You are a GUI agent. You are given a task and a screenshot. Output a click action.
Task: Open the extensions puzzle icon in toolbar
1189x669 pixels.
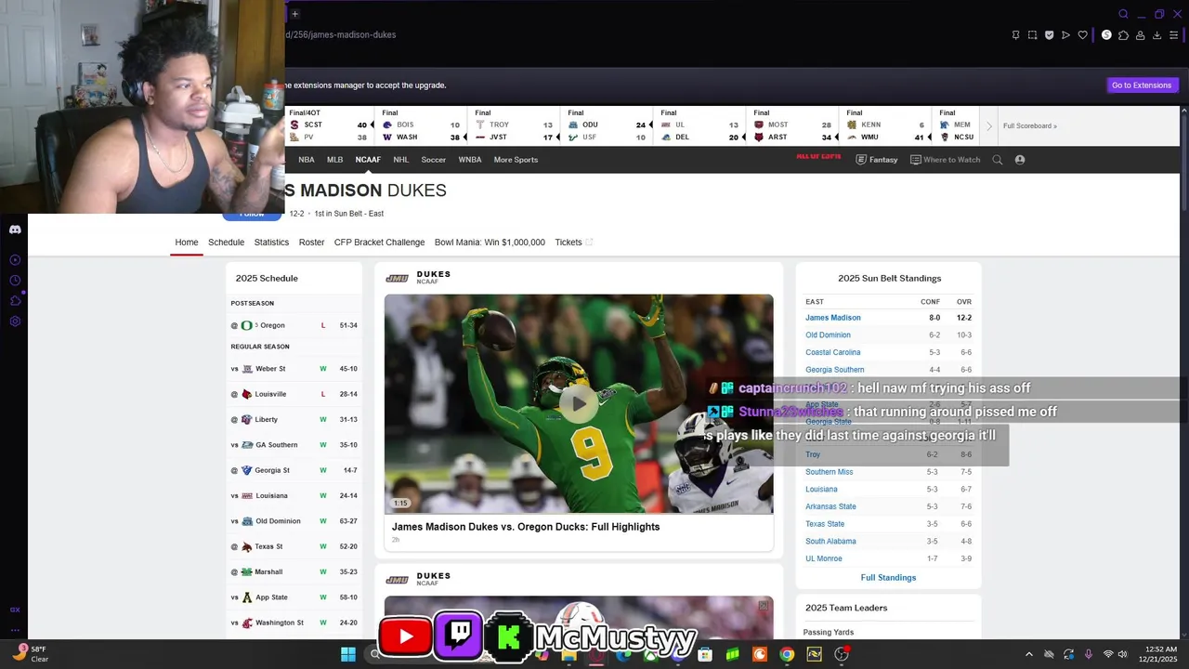pos(1123,35)
